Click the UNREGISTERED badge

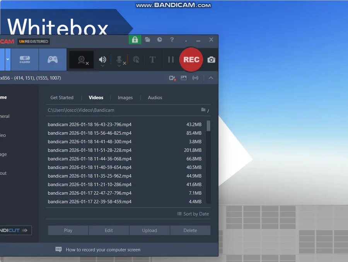(x=34, y=41)
